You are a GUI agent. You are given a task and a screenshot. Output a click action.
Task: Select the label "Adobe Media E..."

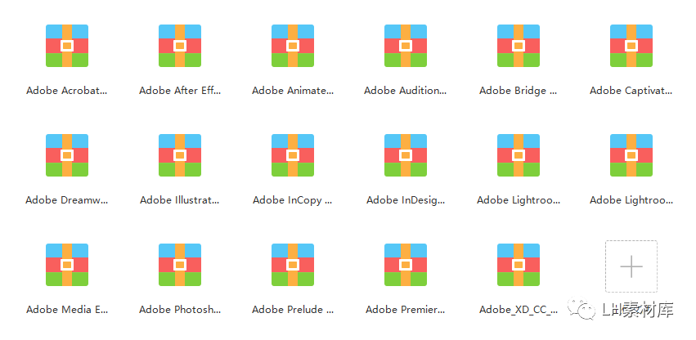coord(67,310)
